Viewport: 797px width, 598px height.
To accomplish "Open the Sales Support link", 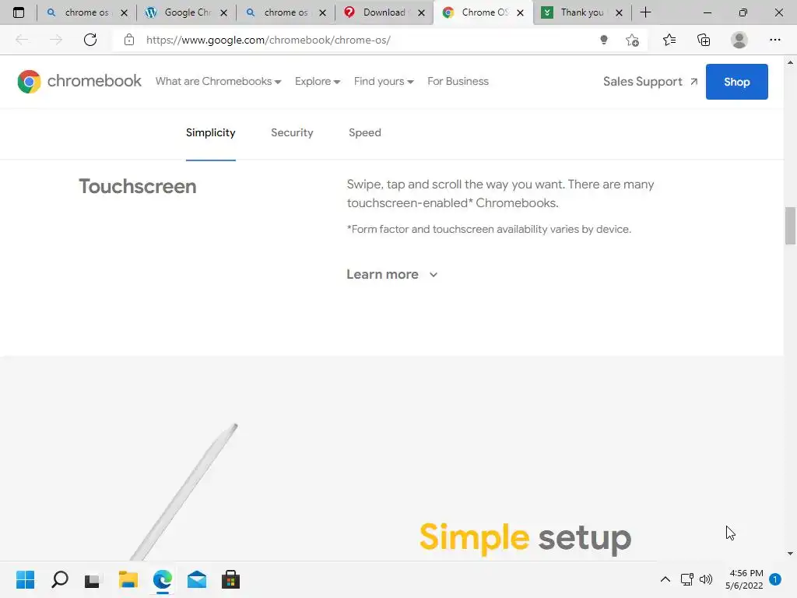I will pyautogui.click(x=650, y=82).
